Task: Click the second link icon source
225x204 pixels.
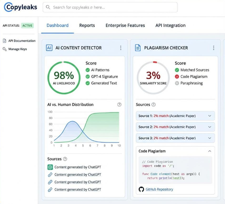Action: pos(50,182)
